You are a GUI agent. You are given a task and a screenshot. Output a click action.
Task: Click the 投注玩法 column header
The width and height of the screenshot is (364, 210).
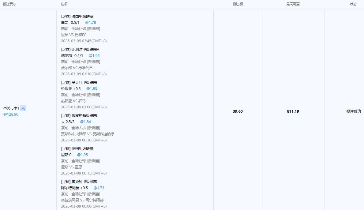click(10, 4)
